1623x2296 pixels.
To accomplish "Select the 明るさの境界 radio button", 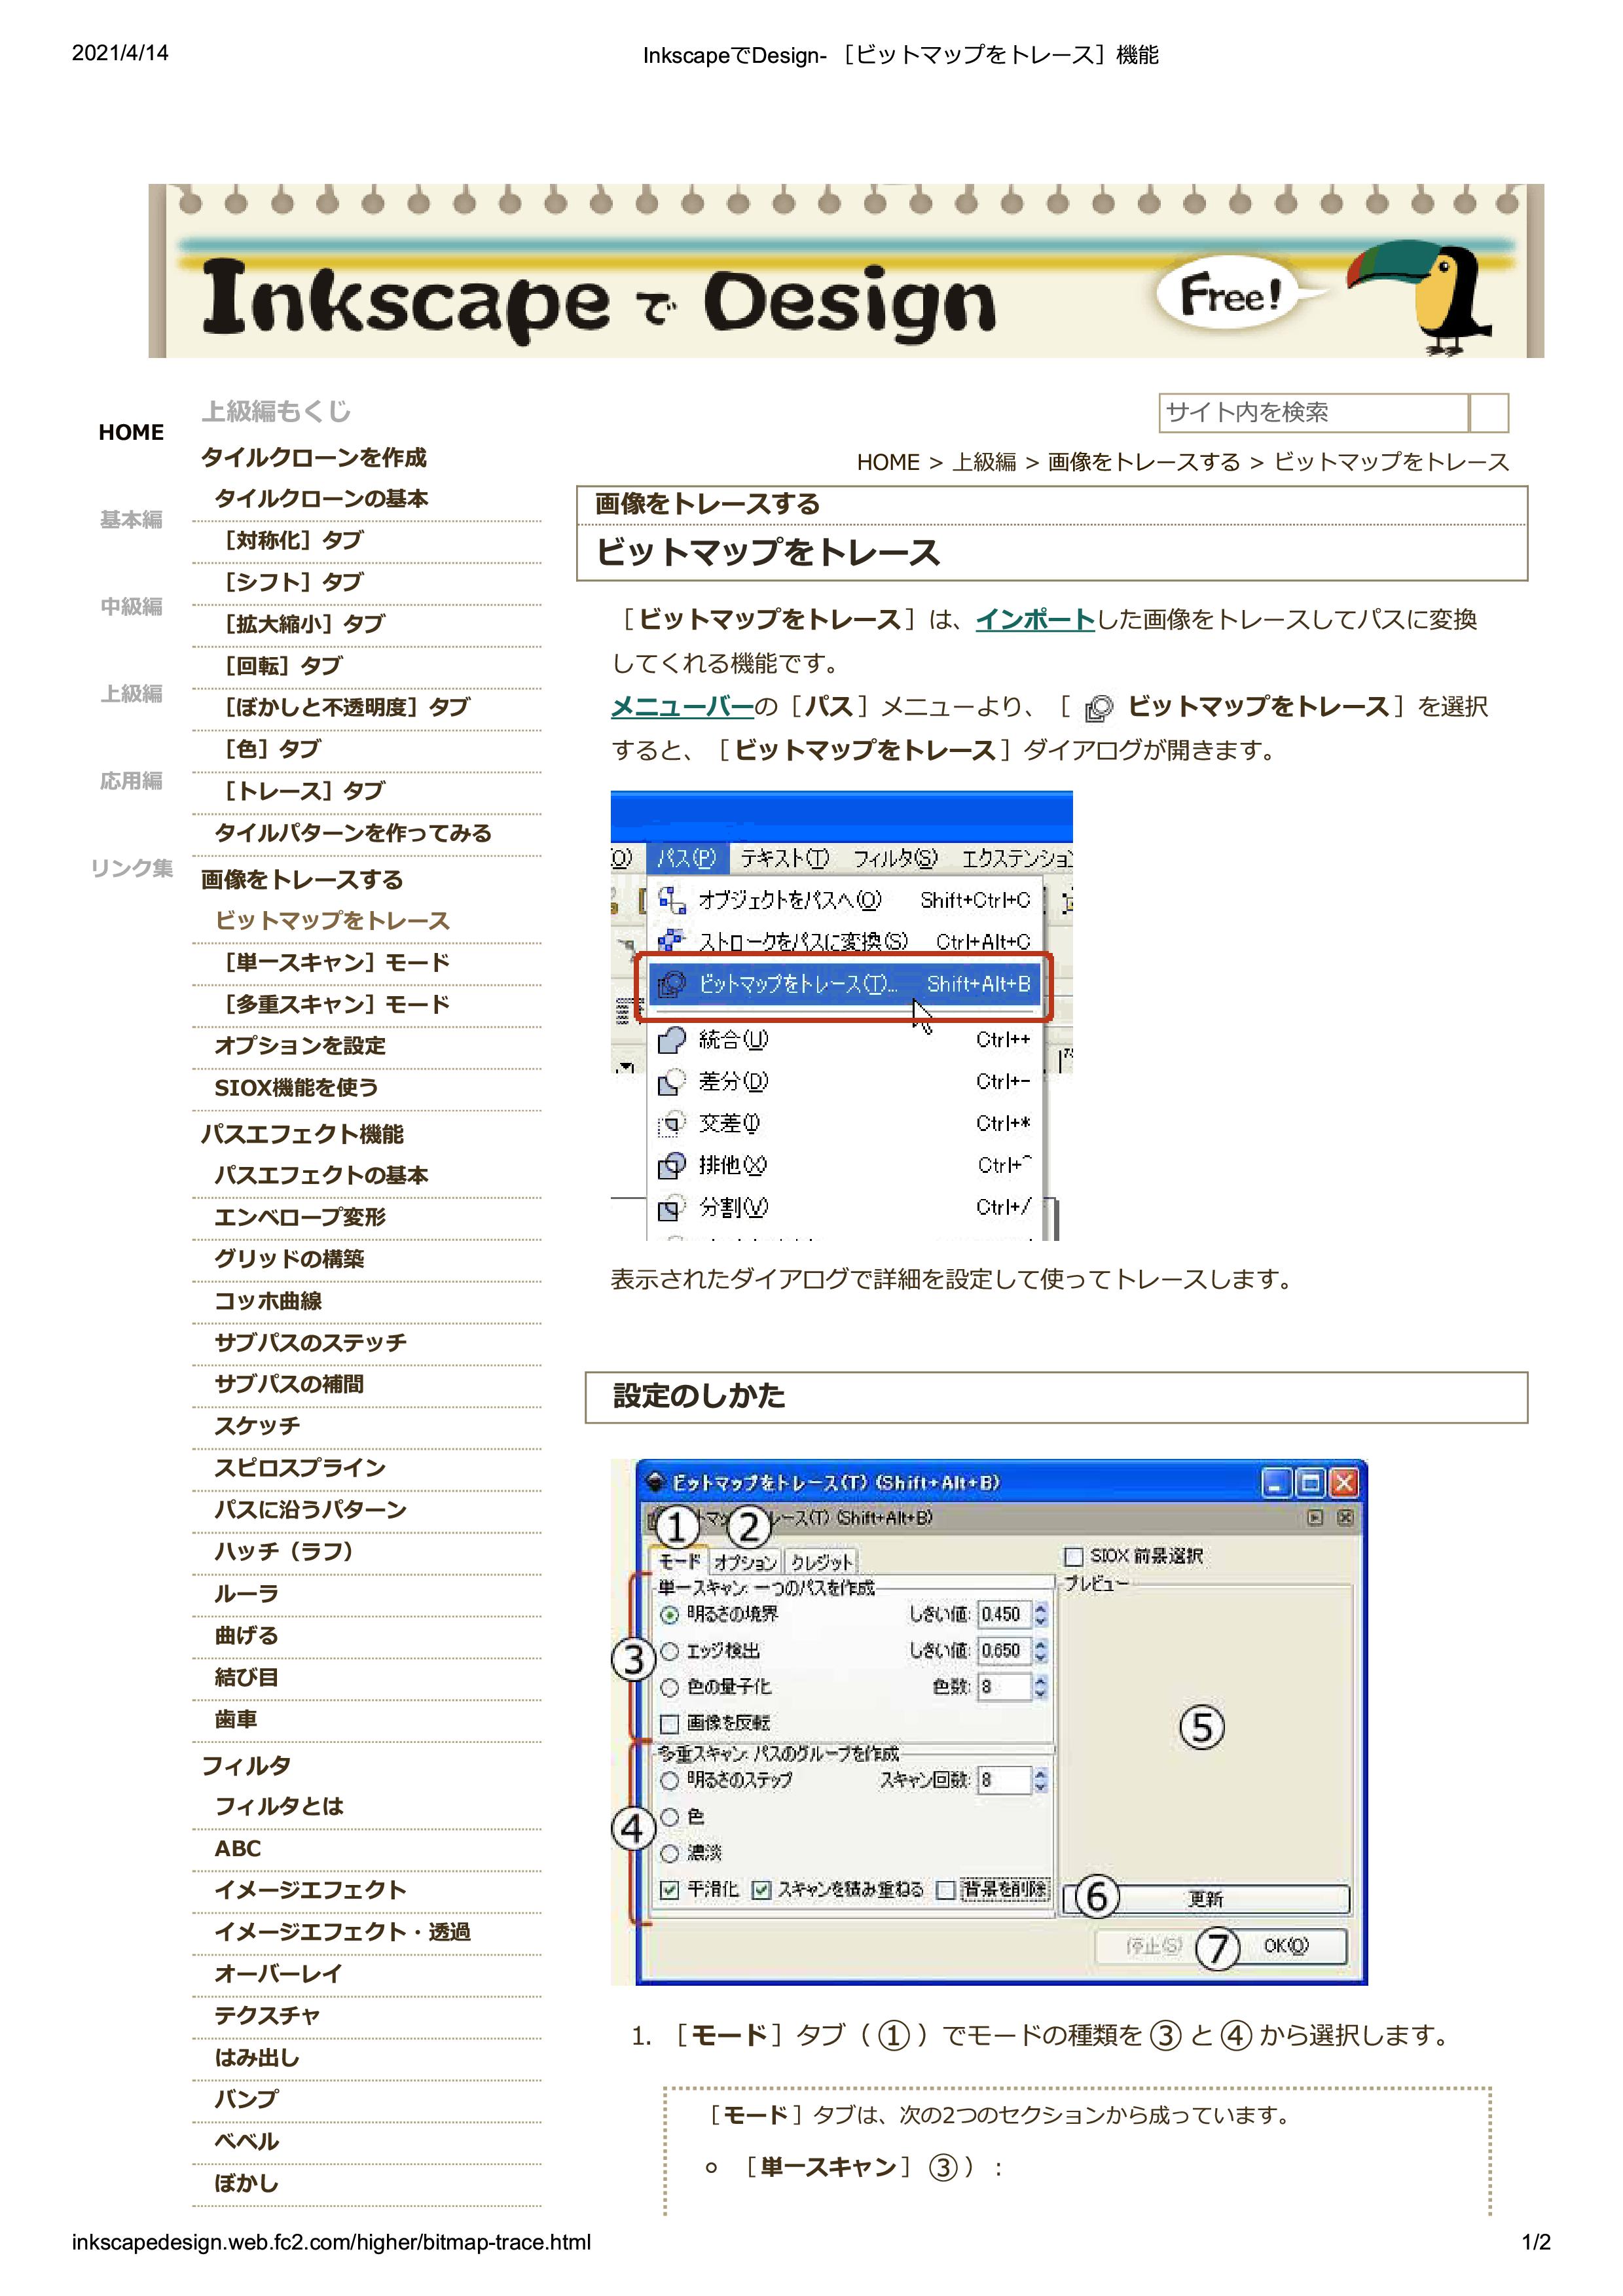I will point(670,1615).
